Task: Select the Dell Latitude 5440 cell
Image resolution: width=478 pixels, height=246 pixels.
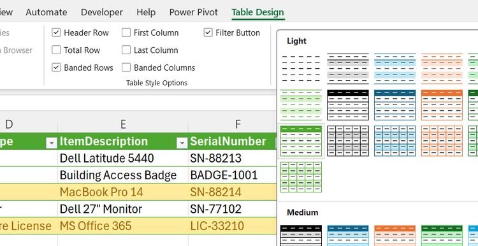Action: click(x=123, y=158)
